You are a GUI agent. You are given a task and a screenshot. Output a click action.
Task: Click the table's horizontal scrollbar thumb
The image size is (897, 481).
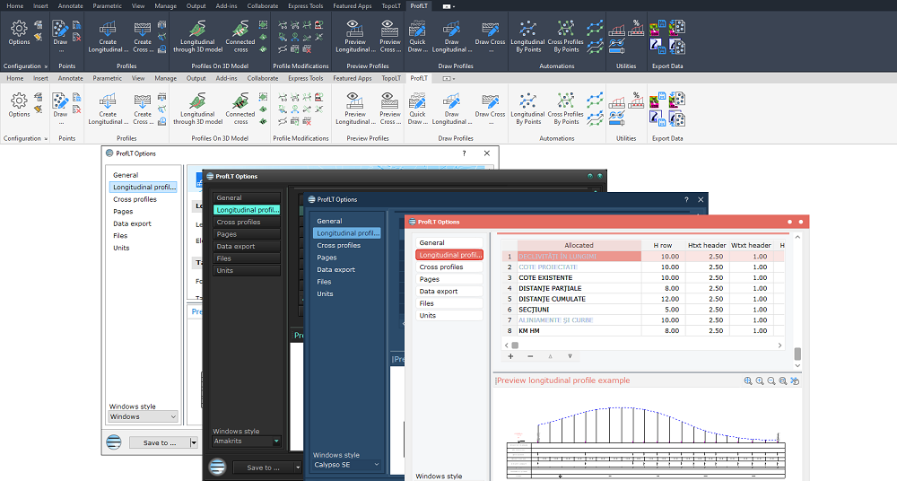click(x=515, y=345)
